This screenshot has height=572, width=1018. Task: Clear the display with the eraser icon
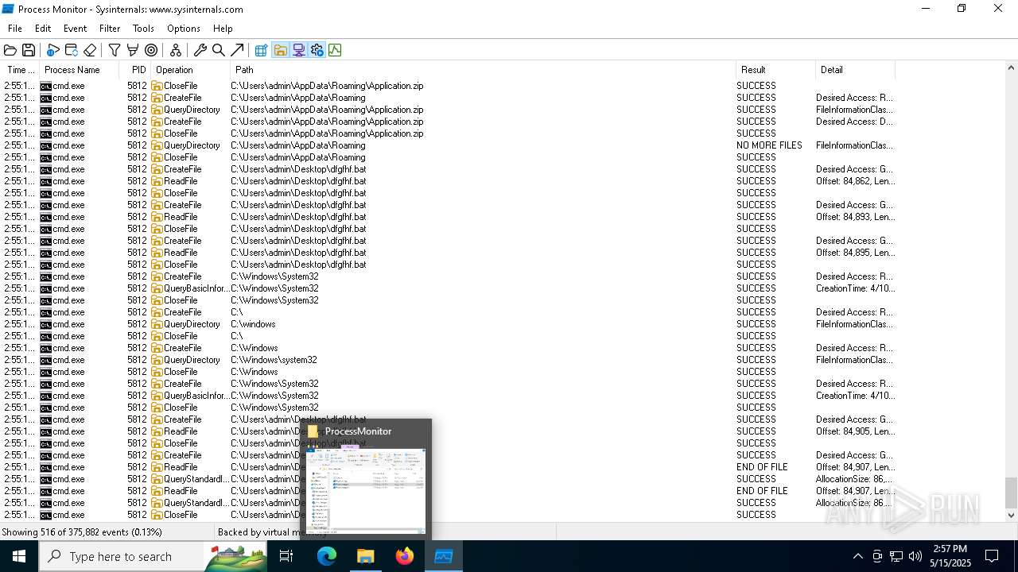90,50
